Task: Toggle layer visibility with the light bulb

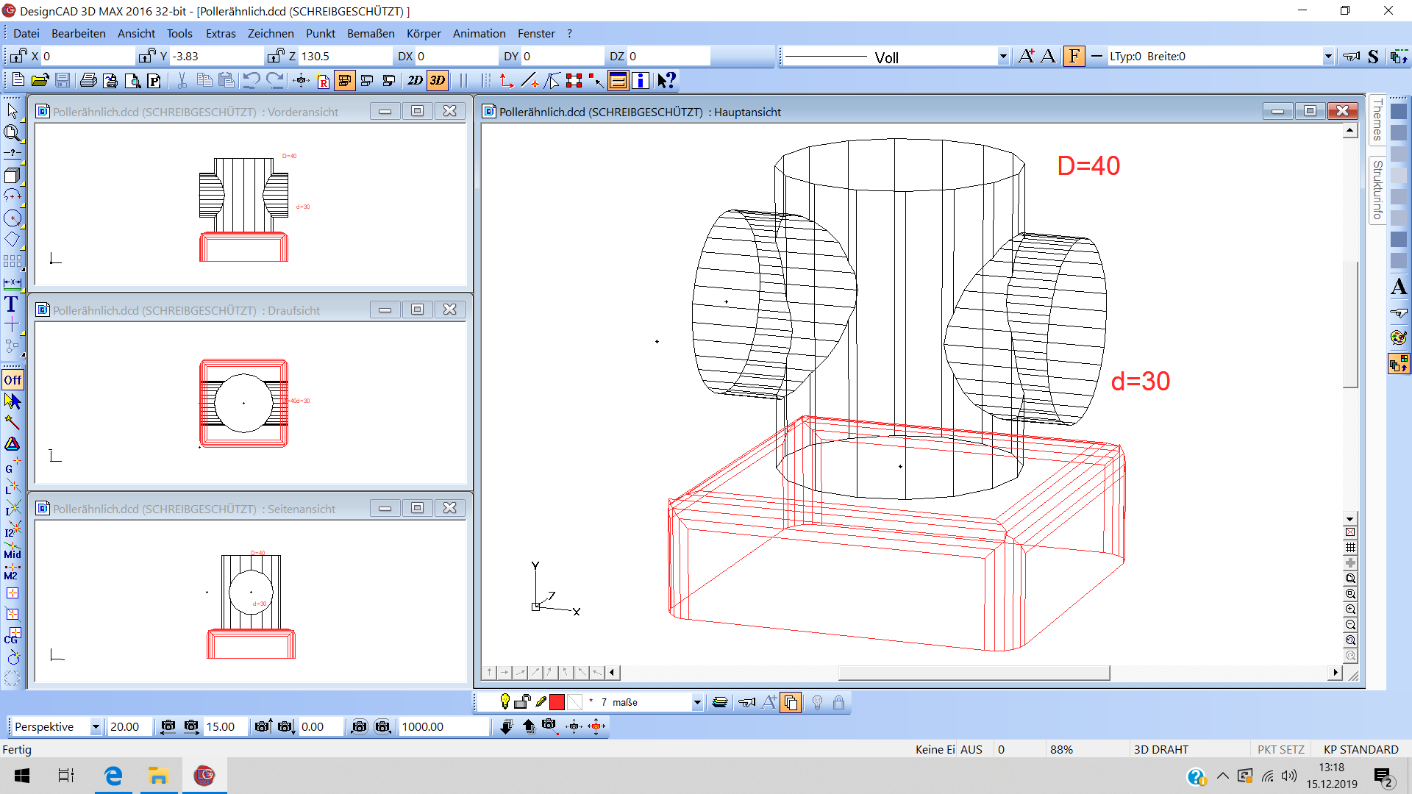Action: 504,702
